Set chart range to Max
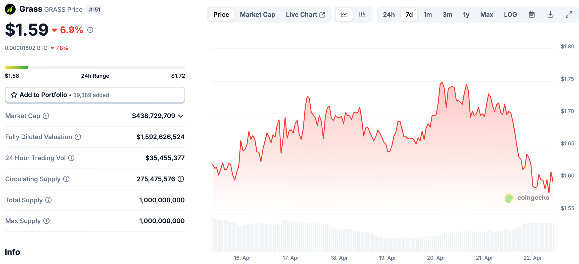The height and width of the screenshot is (264, 579). pyautogui.click(x=487, y=15)
